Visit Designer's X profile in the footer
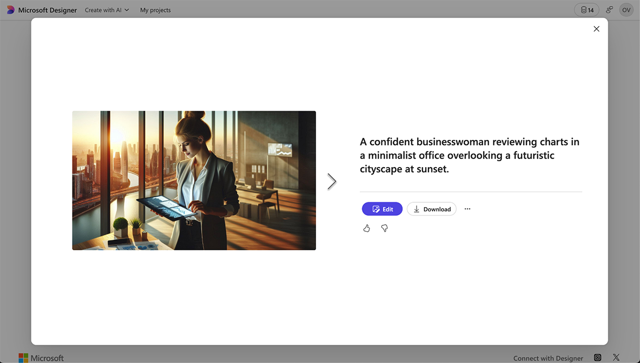 [616, 357]
